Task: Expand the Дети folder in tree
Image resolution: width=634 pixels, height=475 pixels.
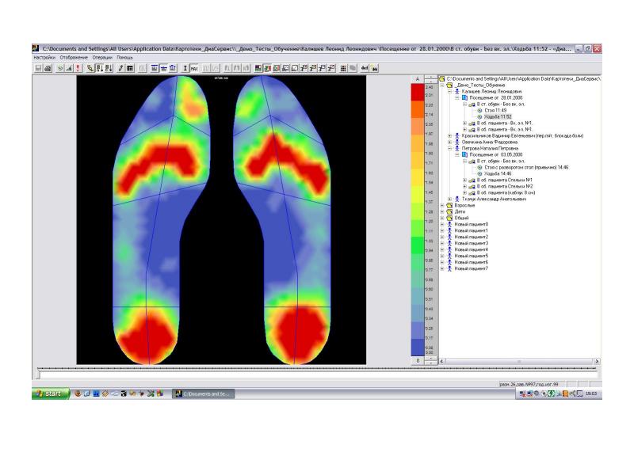Action: (x=442, y=211)
